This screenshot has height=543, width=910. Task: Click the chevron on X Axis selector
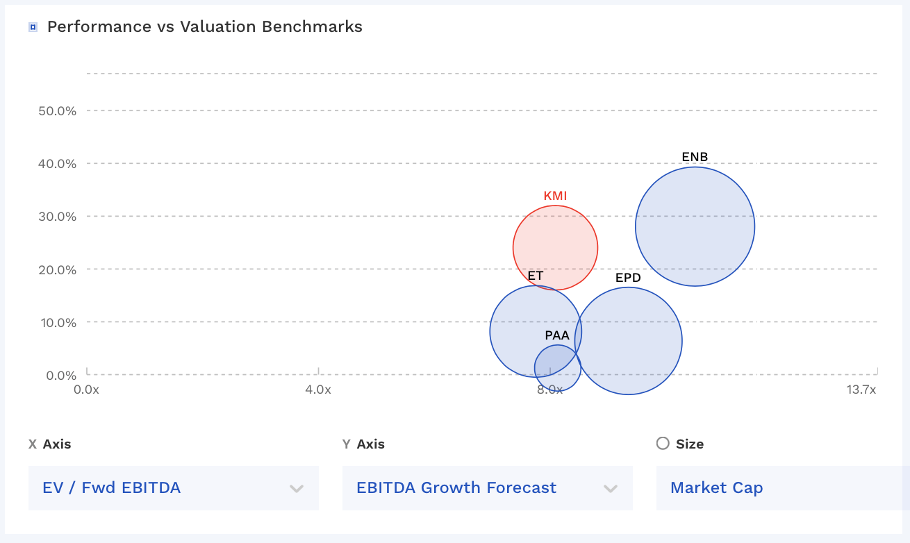coord(297,488)
